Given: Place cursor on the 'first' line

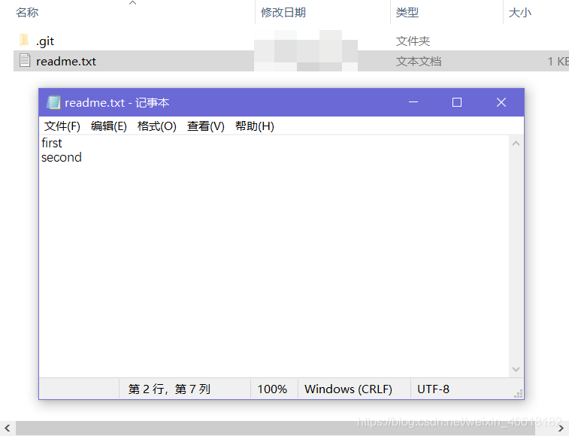Looking at the screenshot, I should click(52, 143).
